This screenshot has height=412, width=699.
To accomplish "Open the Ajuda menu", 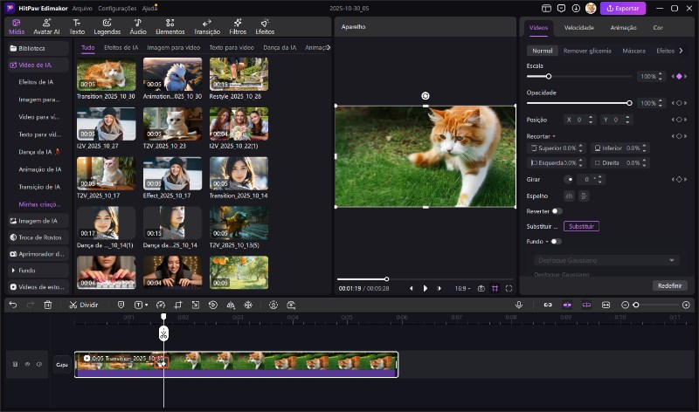I will tap(149, 8).
